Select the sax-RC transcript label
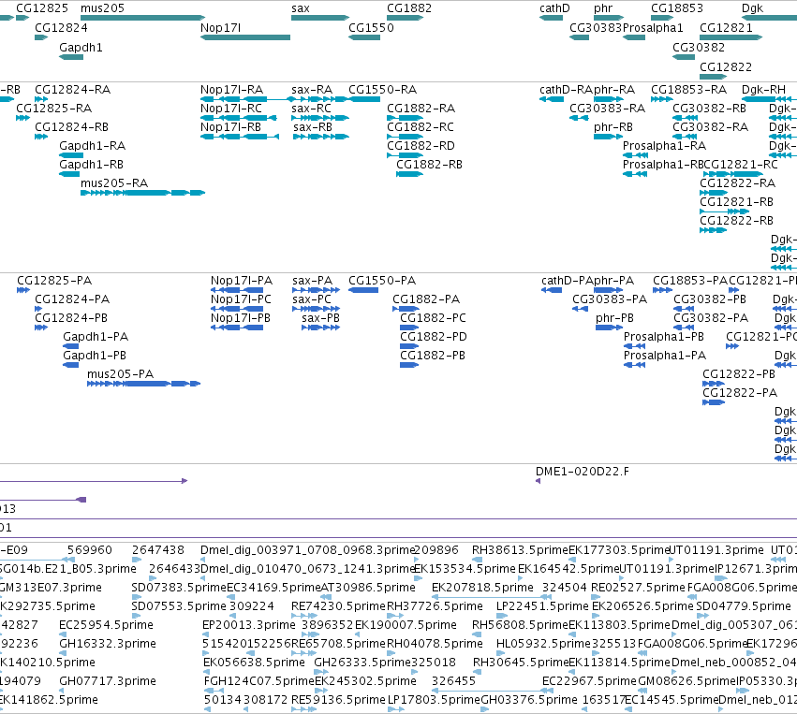The height and width of the screenshot is (714, 797). (x=311, y=109)
